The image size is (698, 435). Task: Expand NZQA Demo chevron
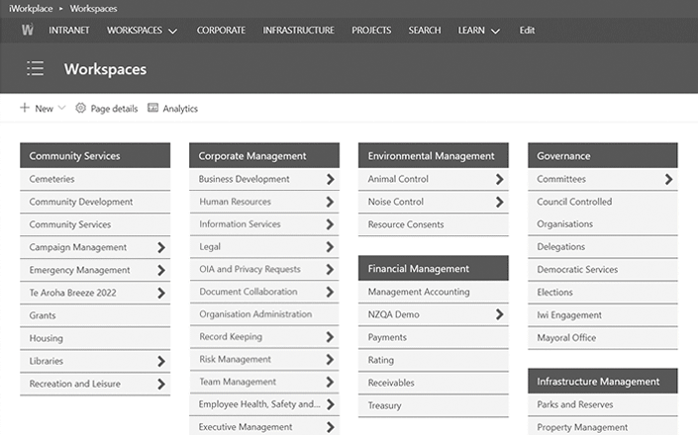(x=499, y=314)
